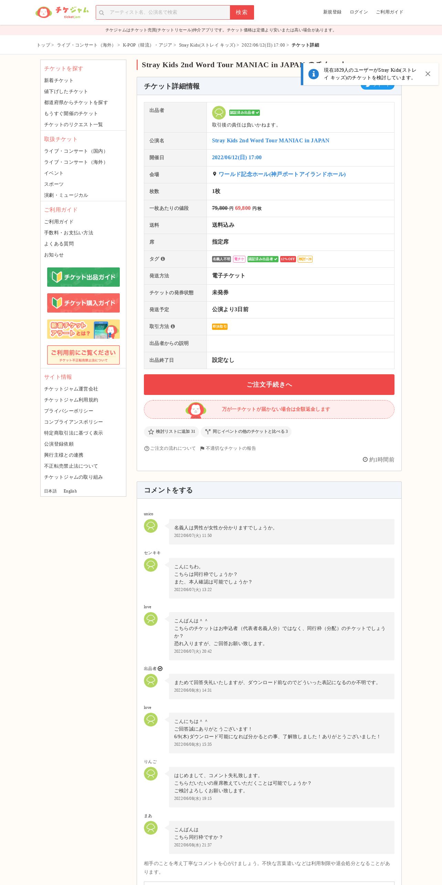Image resolution: width=442 pixels, height=885 pixels.
Task: Open K-POP（韓流）・アジア breadcrumb
Action: click(x=147, y=45)
